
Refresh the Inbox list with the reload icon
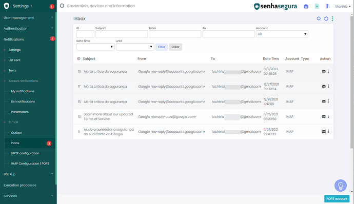pos(326,19)
